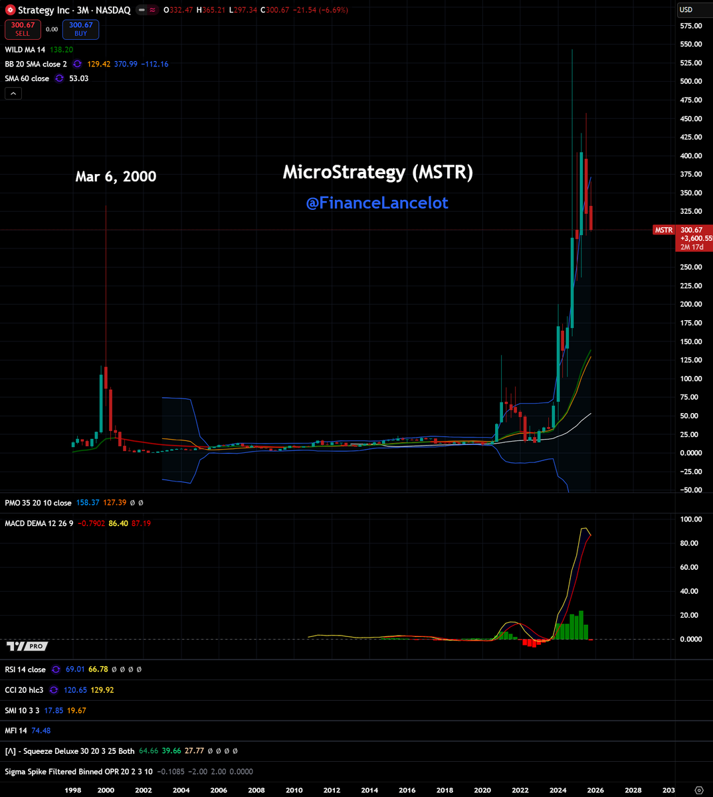Click the orange 129.42 Bollinger basis value
This screenshot has width=713, height=797.
click(98, 64)
